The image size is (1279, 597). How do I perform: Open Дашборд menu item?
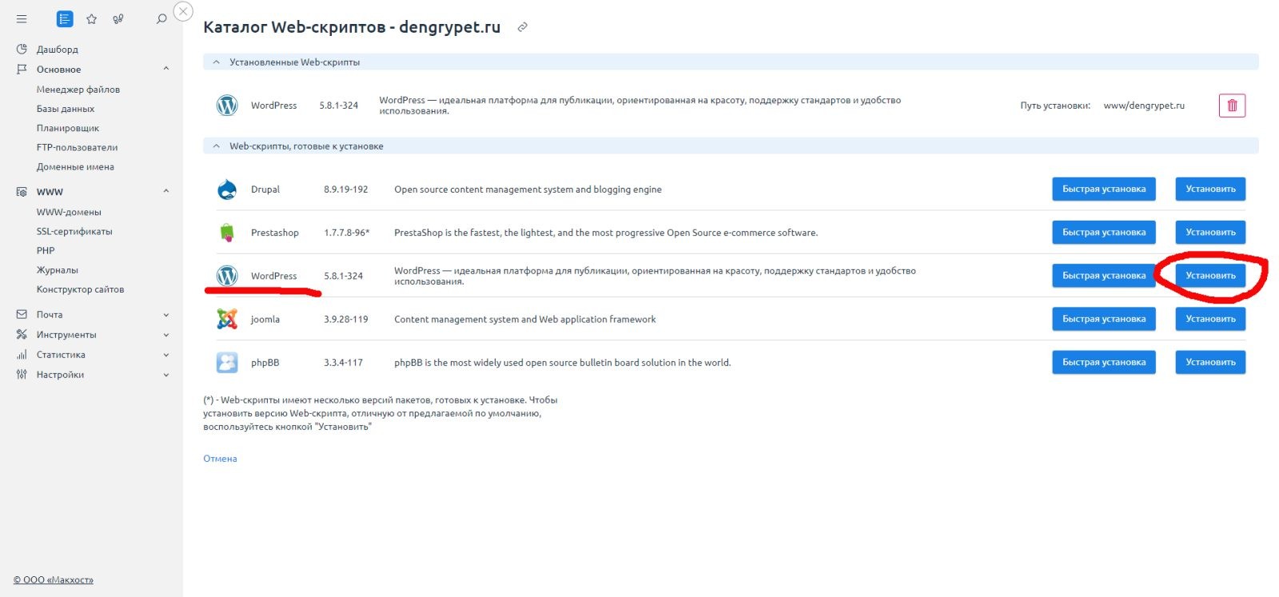click(x=58, y=50)
